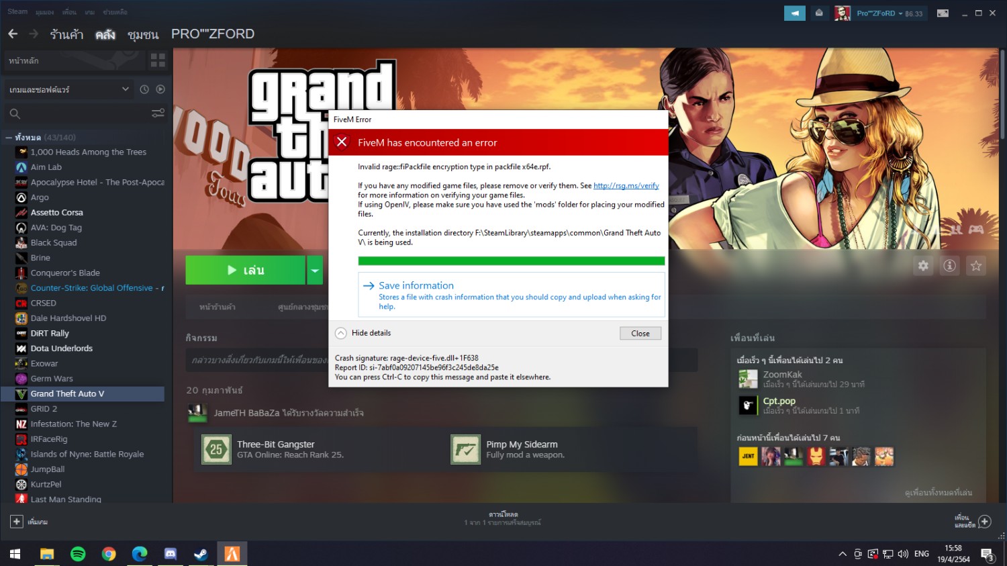Click Pimp My Sidearm achievement icon
Viewport: 1007px width, 566px height.
465,449
